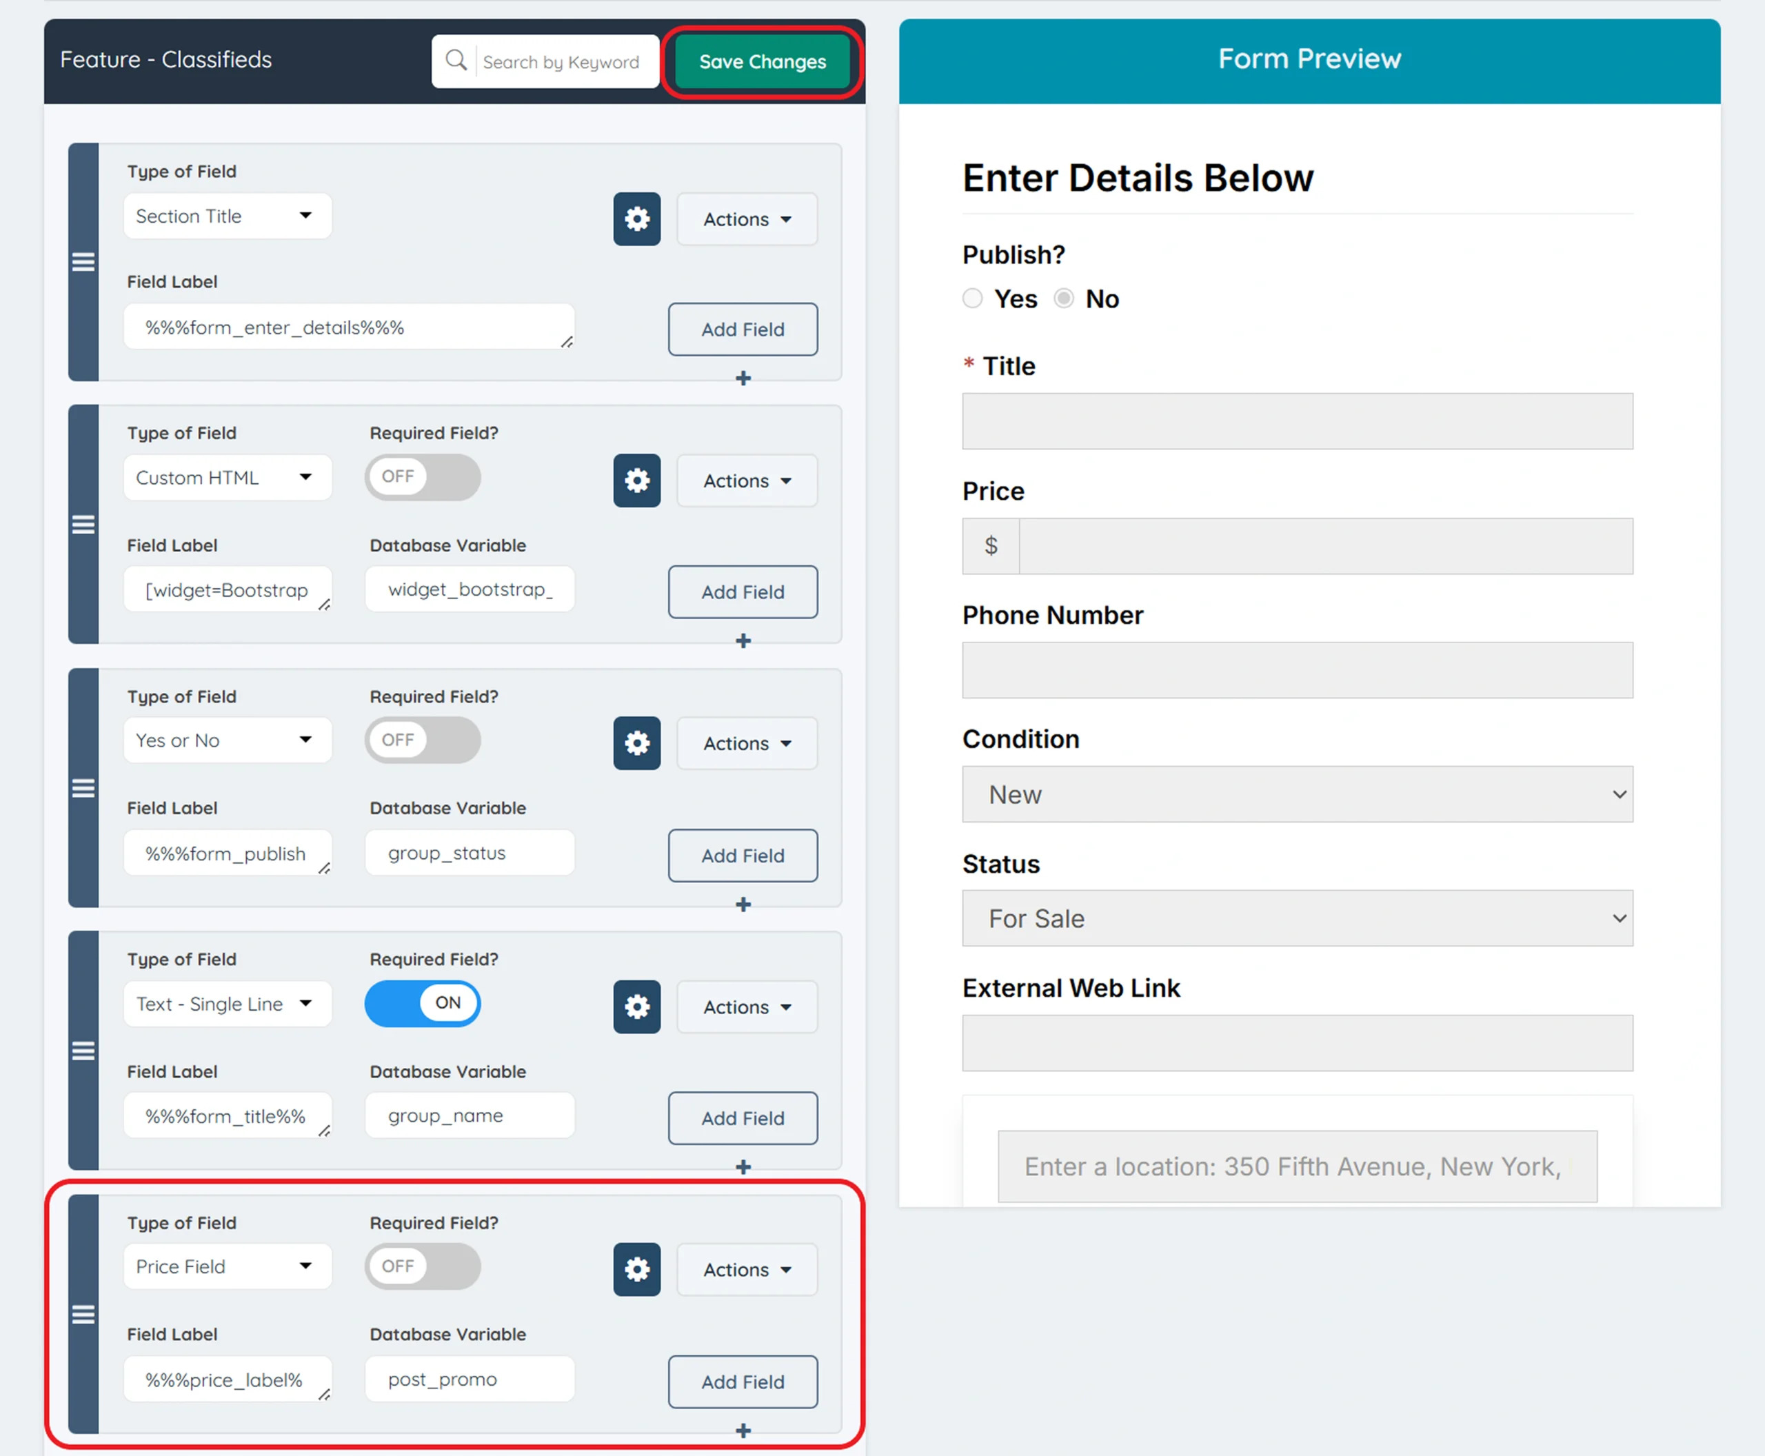Grab drag handle of Text - Single Line field
The height and width of the screenshot is (1456, 1765).
coord(83,1051)
